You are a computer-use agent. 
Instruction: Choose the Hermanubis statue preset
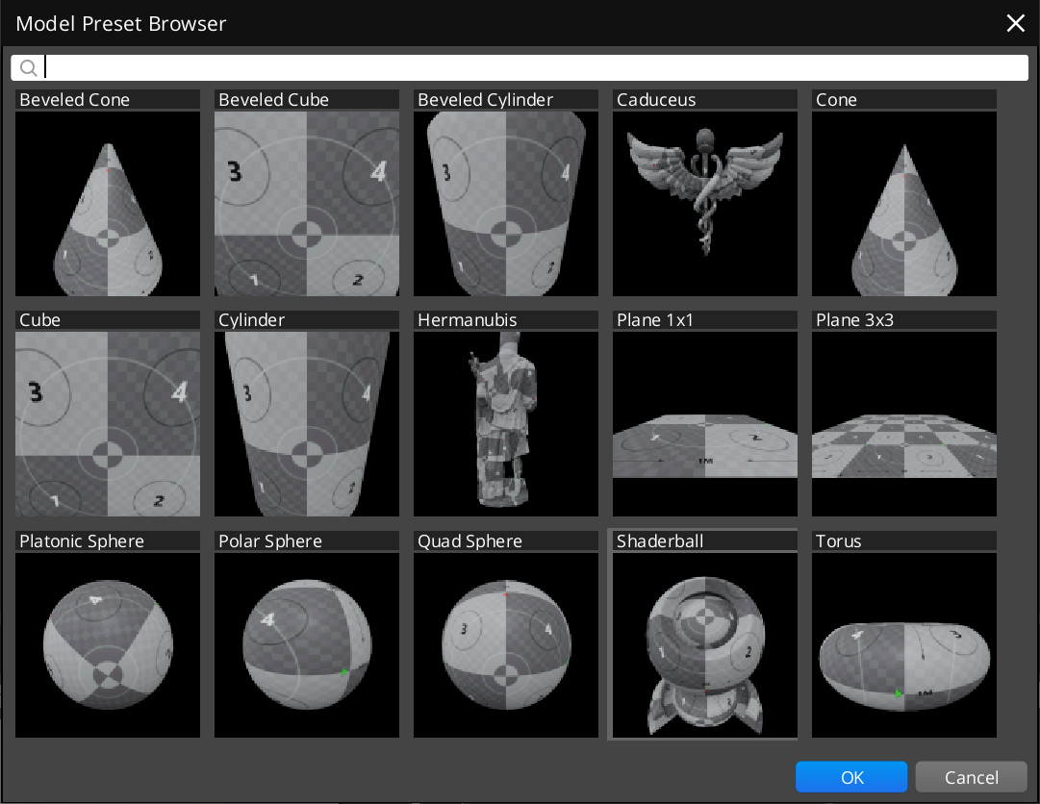(506, 424)
